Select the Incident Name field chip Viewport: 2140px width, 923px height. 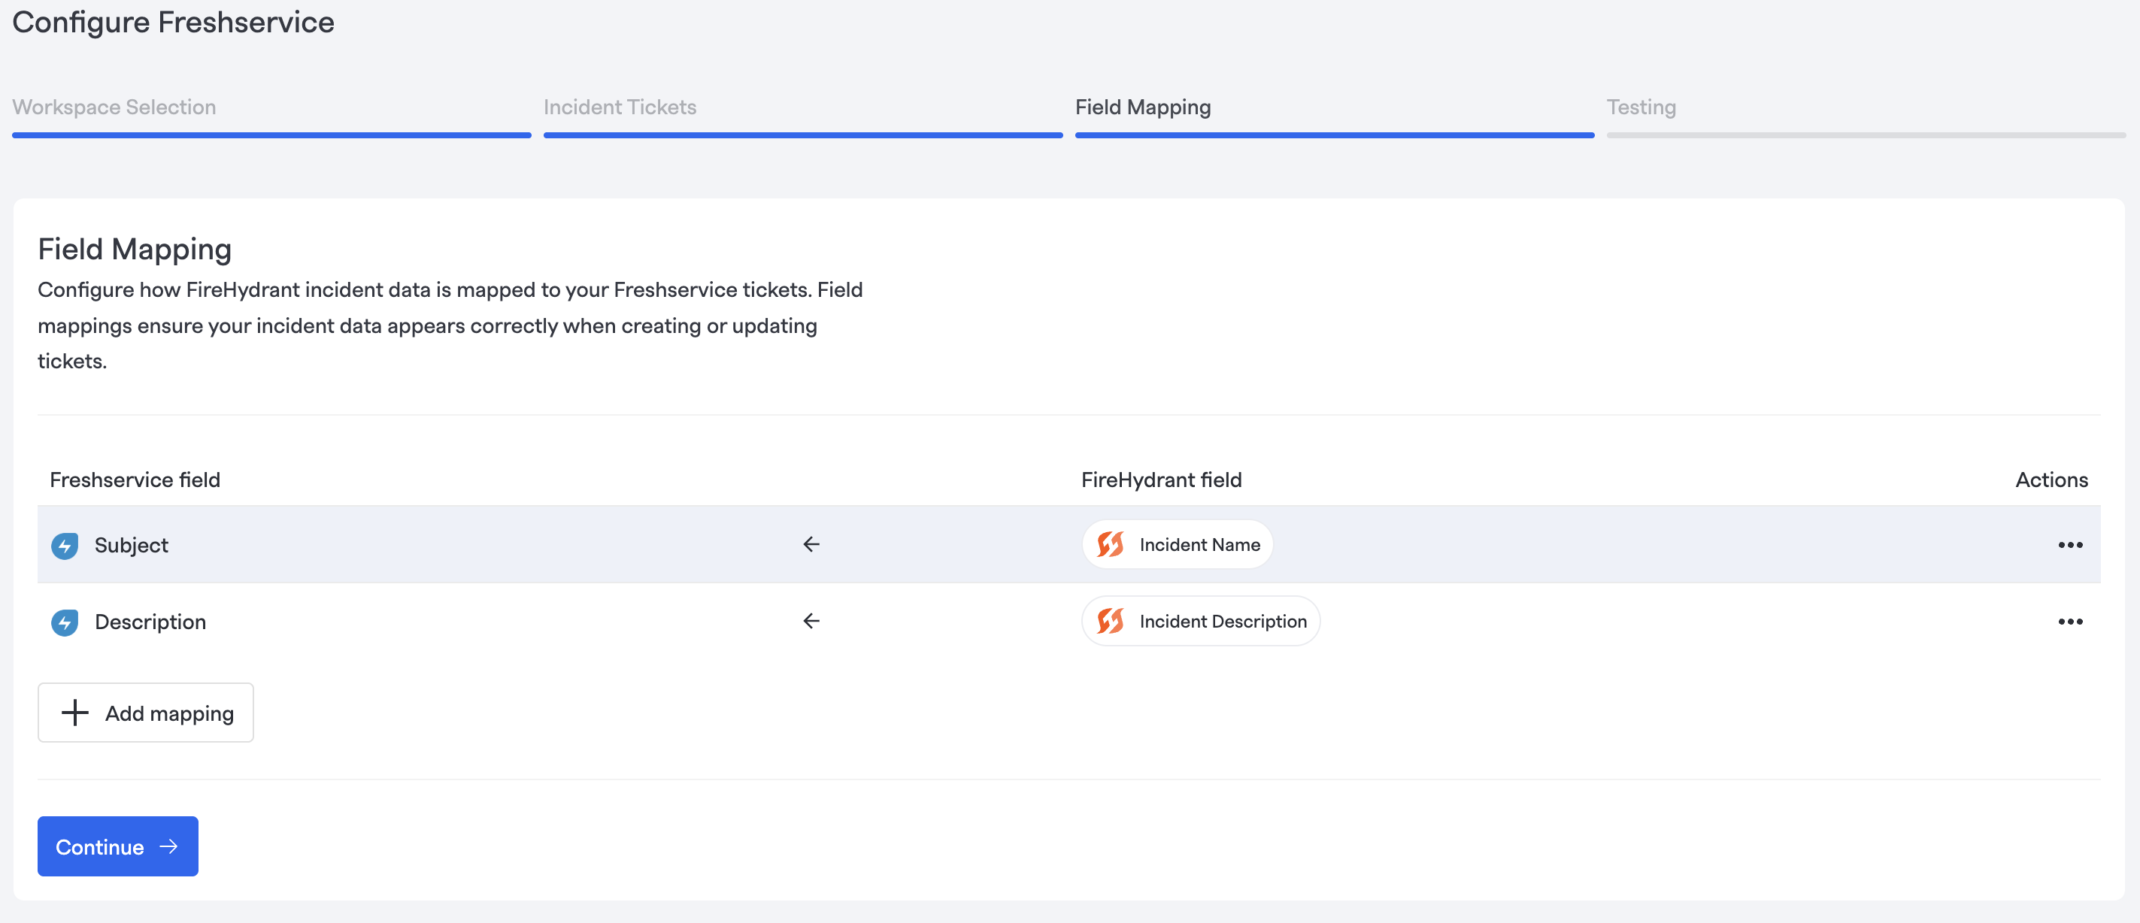coord(1199,545)
